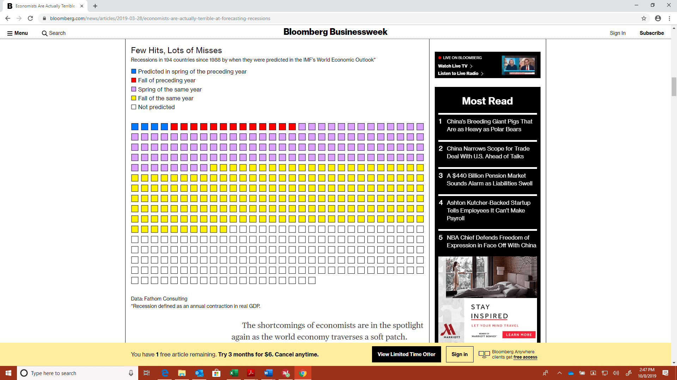Click the browser address bar URL
677x380 pixels.
tap(160, 18)
